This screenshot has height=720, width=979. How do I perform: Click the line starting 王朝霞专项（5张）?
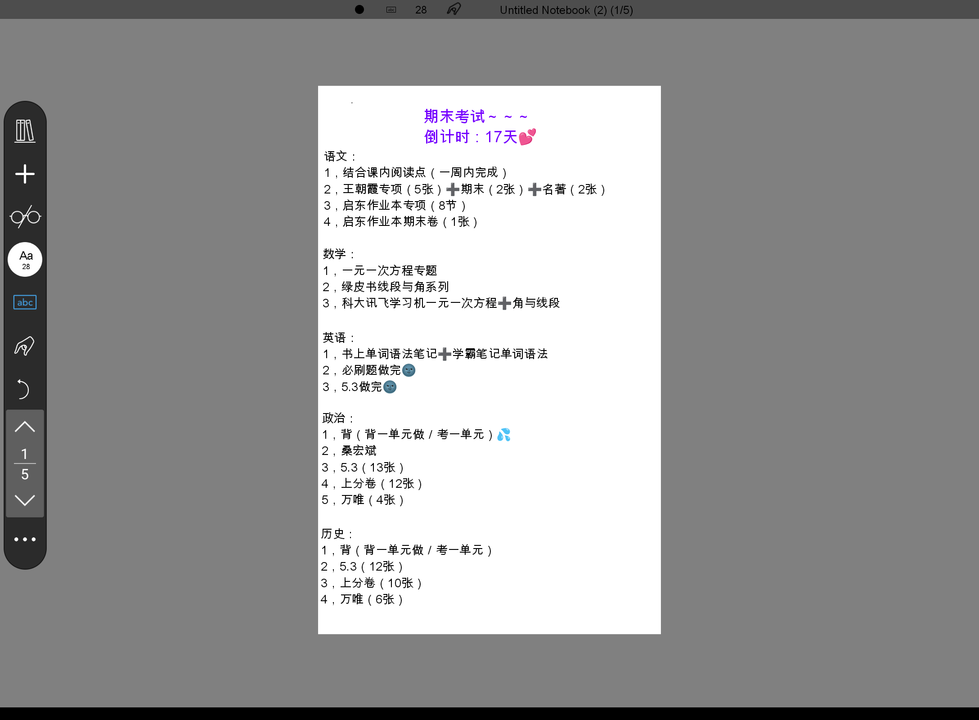[465, 189]
